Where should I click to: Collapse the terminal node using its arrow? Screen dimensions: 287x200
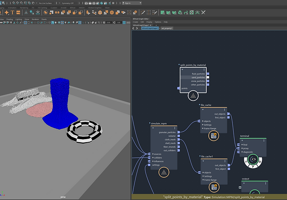(x=242, y=140)
